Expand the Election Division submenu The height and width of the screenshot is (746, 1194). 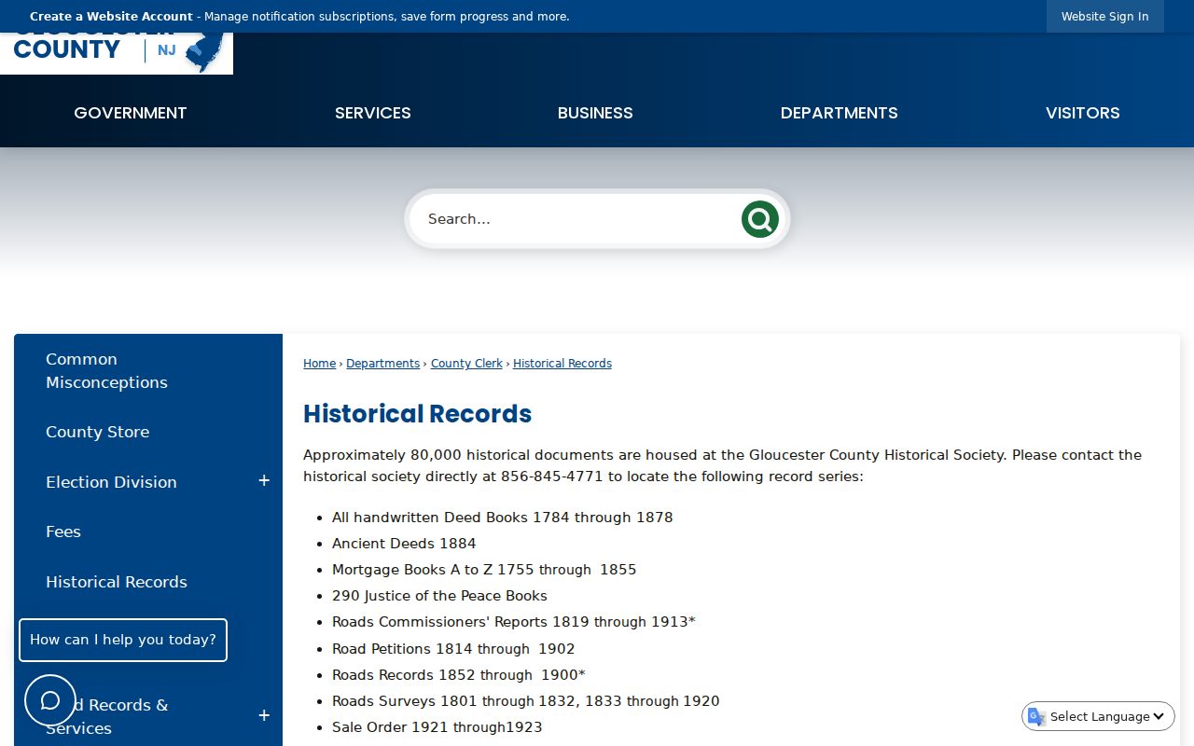click(264, 481)
